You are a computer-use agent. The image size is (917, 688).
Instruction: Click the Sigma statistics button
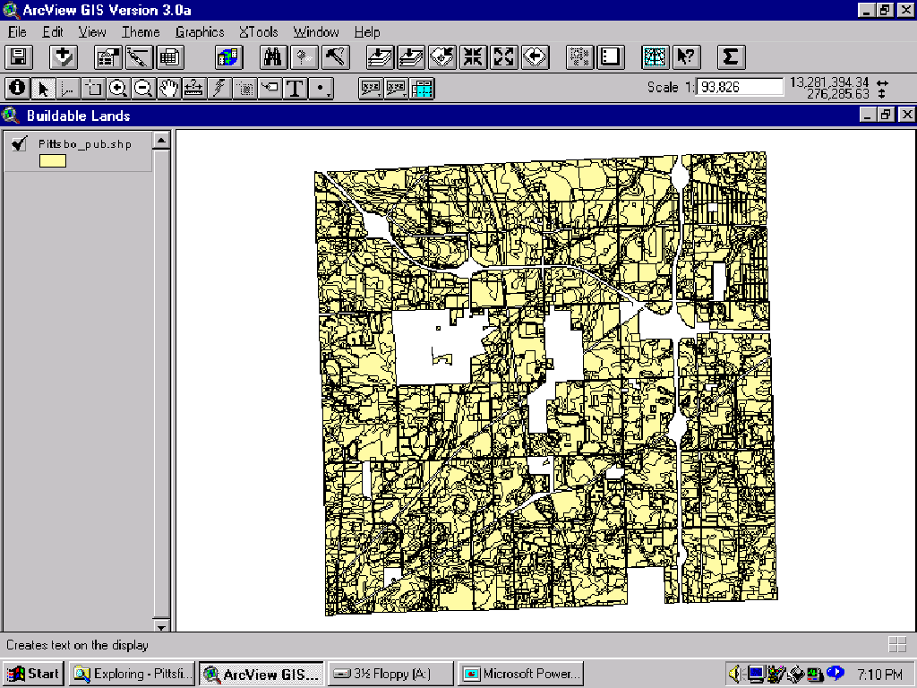(731, 57)
